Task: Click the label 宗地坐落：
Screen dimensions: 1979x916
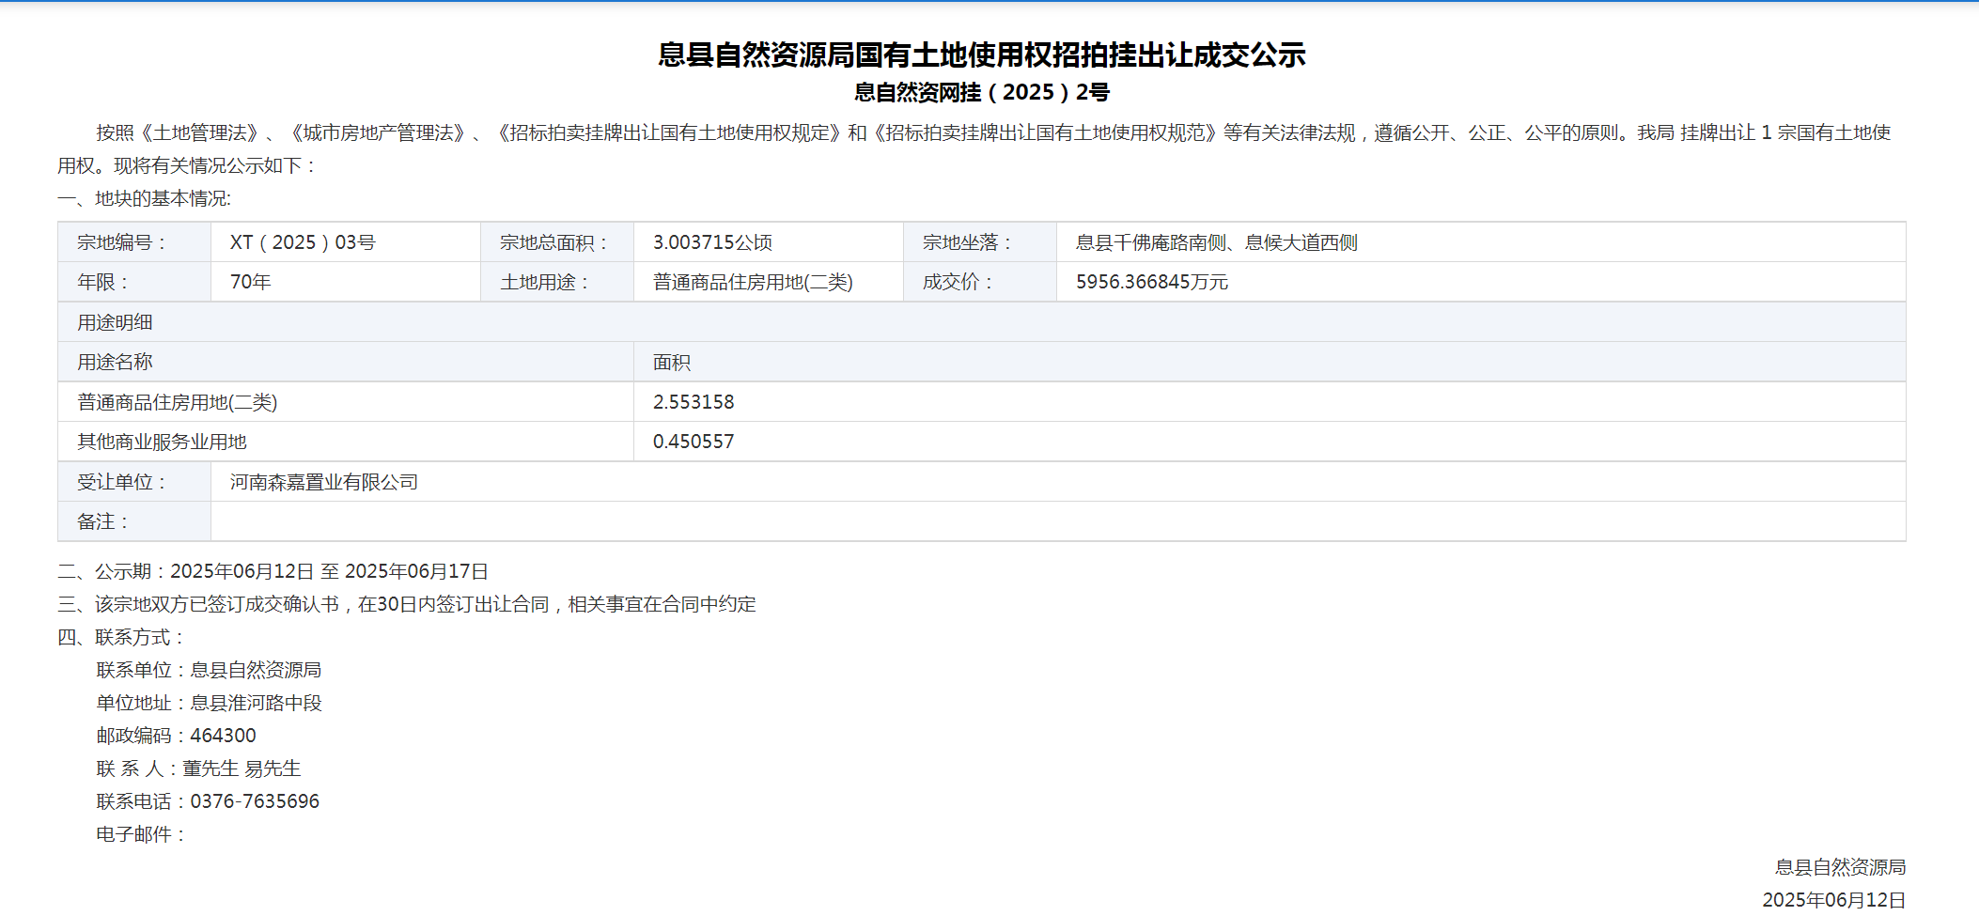Action: (969, 242)
